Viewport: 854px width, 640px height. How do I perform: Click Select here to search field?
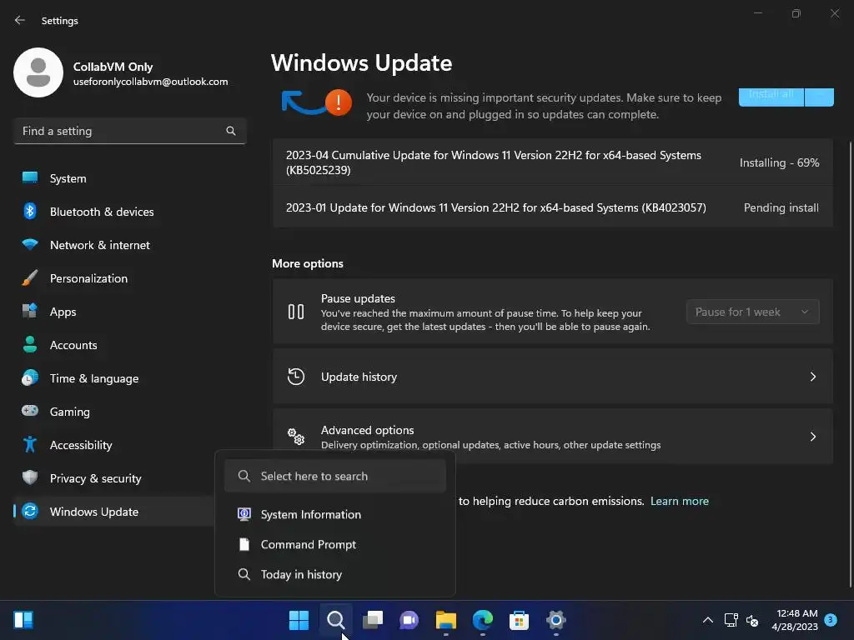pos(335,476)
